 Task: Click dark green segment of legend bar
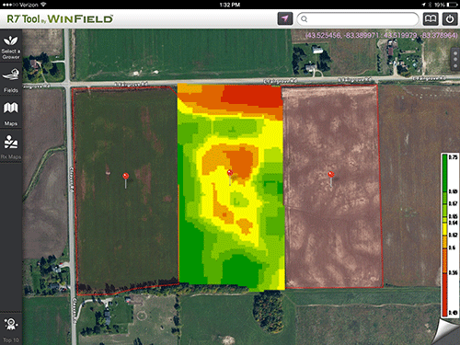coord(444,173)
